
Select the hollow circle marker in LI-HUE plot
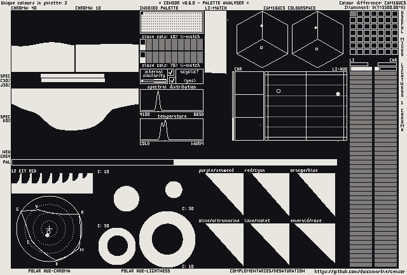tap(279, 91)
